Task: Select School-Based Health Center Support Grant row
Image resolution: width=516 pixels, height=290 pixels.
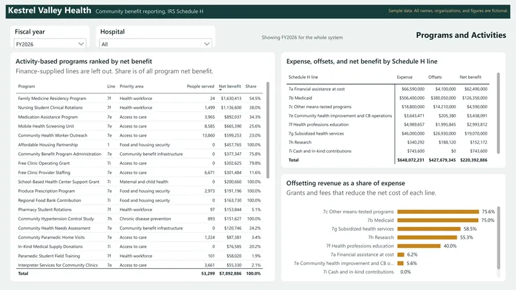Action: point(140,182)
